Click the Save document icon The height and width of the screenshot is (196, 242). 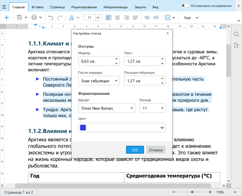20,18
